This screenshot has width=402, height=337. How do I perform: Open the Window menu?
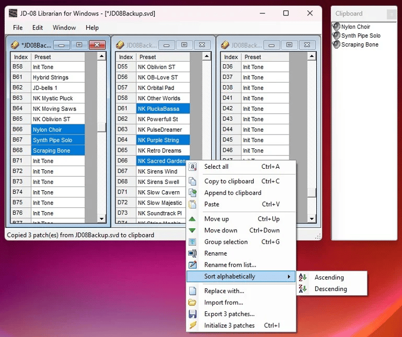click(64, 28)
